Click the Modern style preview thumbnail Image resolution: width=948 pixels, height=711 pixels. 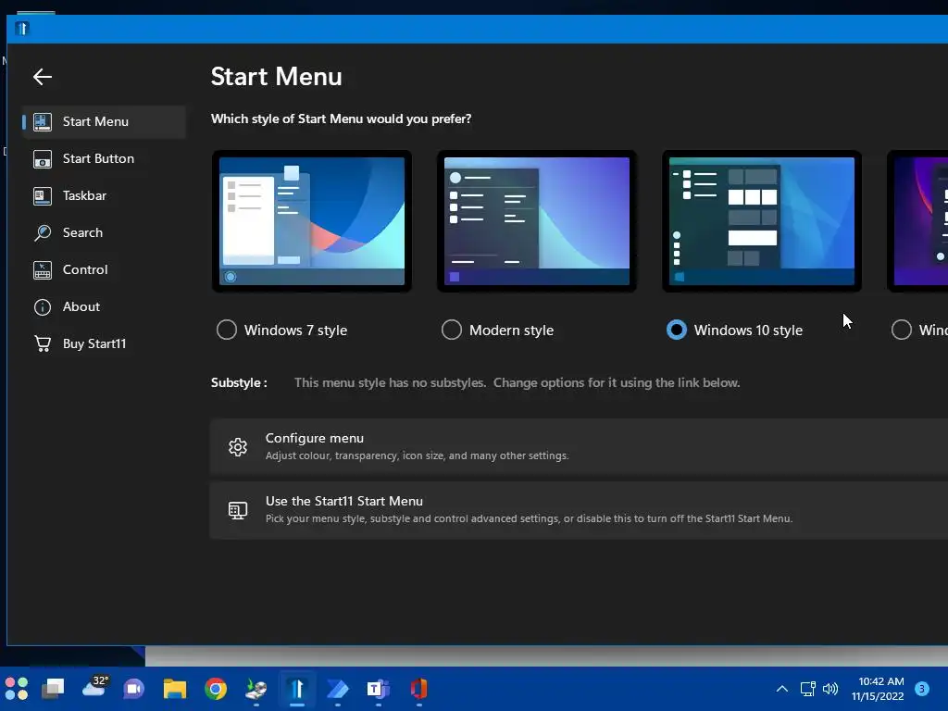click(x=537, y=221)
